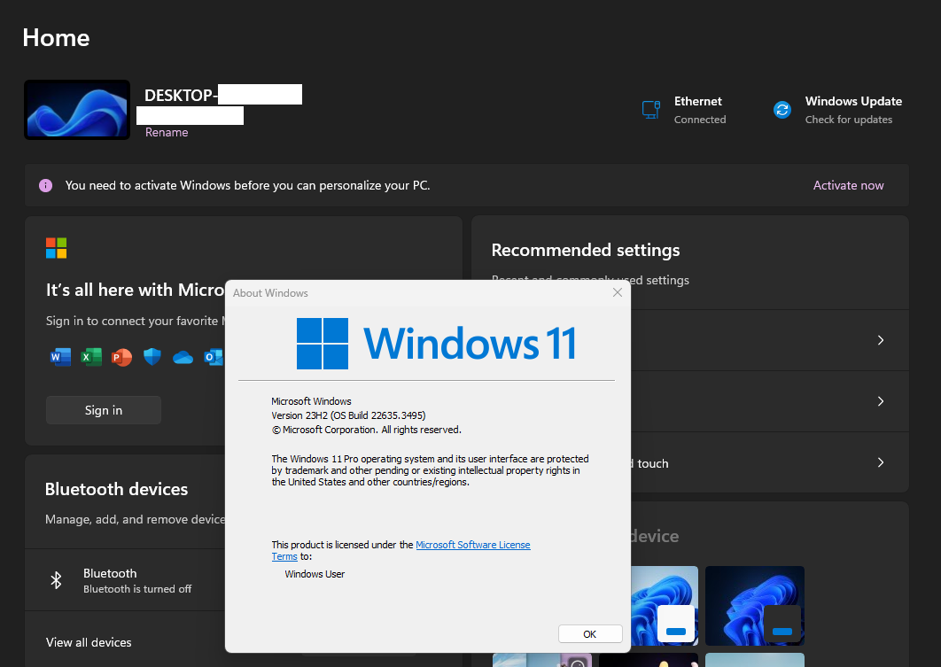Click the Recommended settings heading
The width and height of the screenshot is (941, 667).
pos(586,250)
